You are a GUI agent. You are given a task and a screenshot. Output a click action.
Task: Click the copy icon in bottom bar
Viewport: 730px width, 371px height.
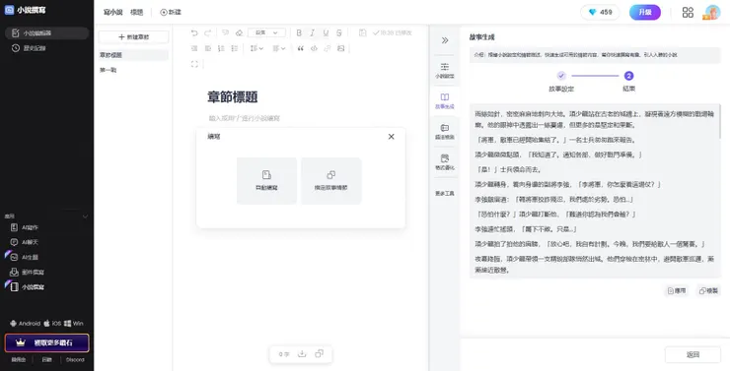click(319, 354)
